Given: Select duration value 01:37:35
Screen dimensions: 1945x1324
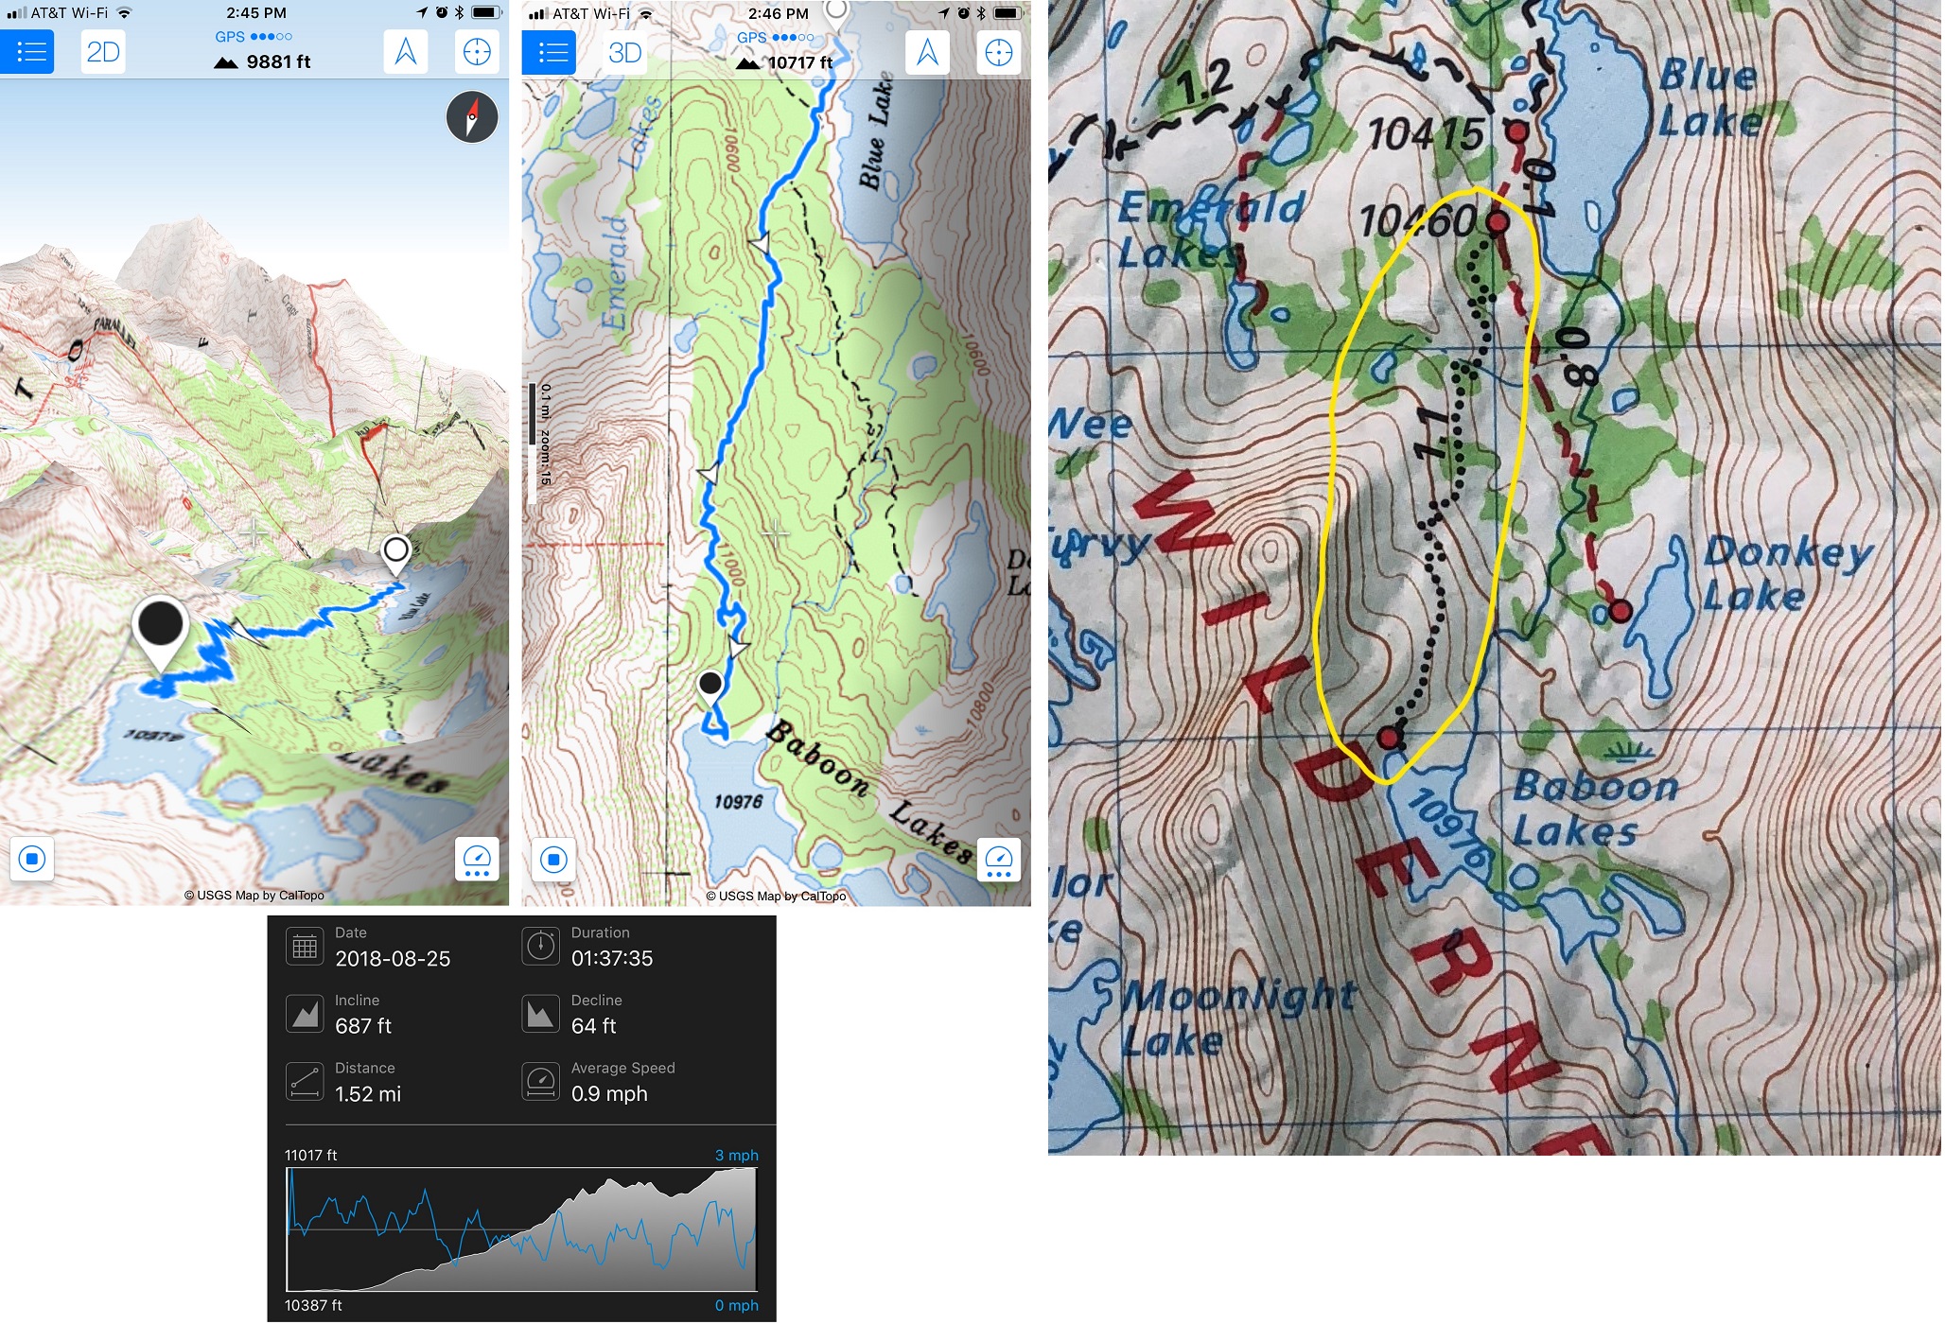Looking at the screenshot, I should point(612,959).
